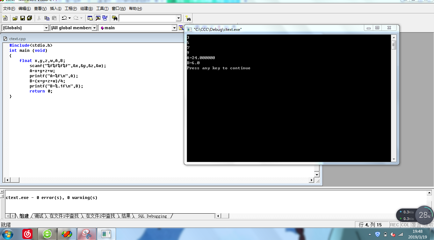The height and width of the screenshot is (240, 434).
Task: Click inside the Find text input field
Action: coord(148,18)
